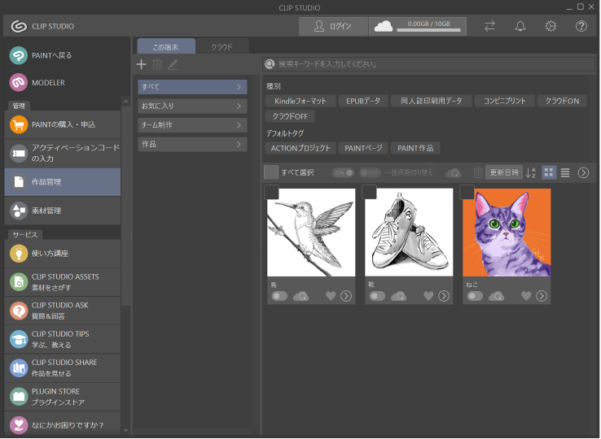Open notifications bell icon
Image resolution: width=601 pixels, height=439 pixels.
(x=520, y=26)
